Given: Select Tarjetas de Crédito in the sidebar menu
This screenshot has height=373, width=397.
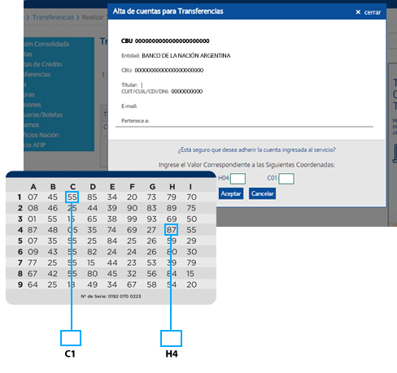Looking at the screenshot, I should point(43,64).
